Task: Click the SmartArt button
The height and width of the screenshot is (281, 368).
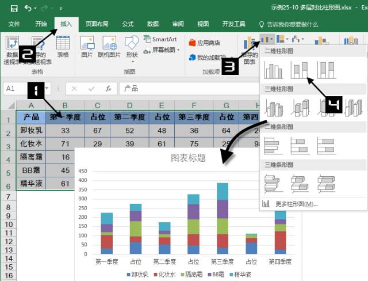Action: (160, 39)
